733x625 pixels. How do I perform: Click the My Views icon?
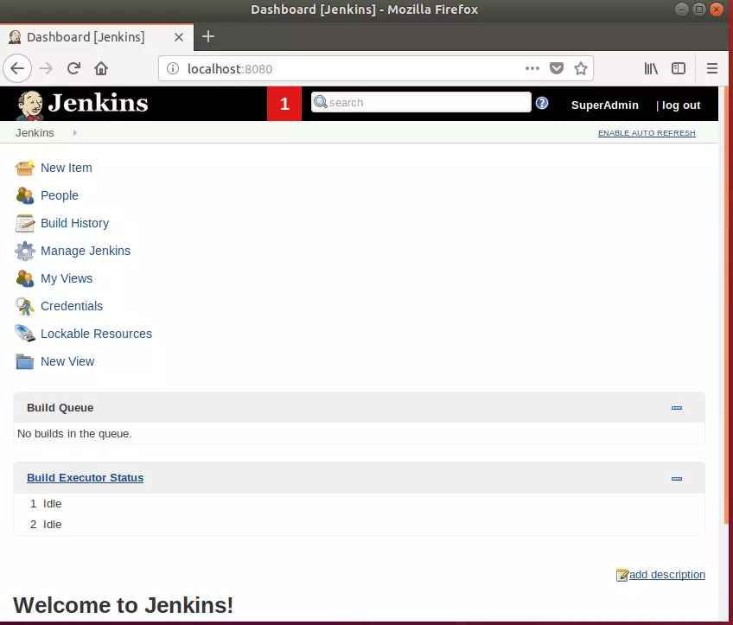point(25,278)
